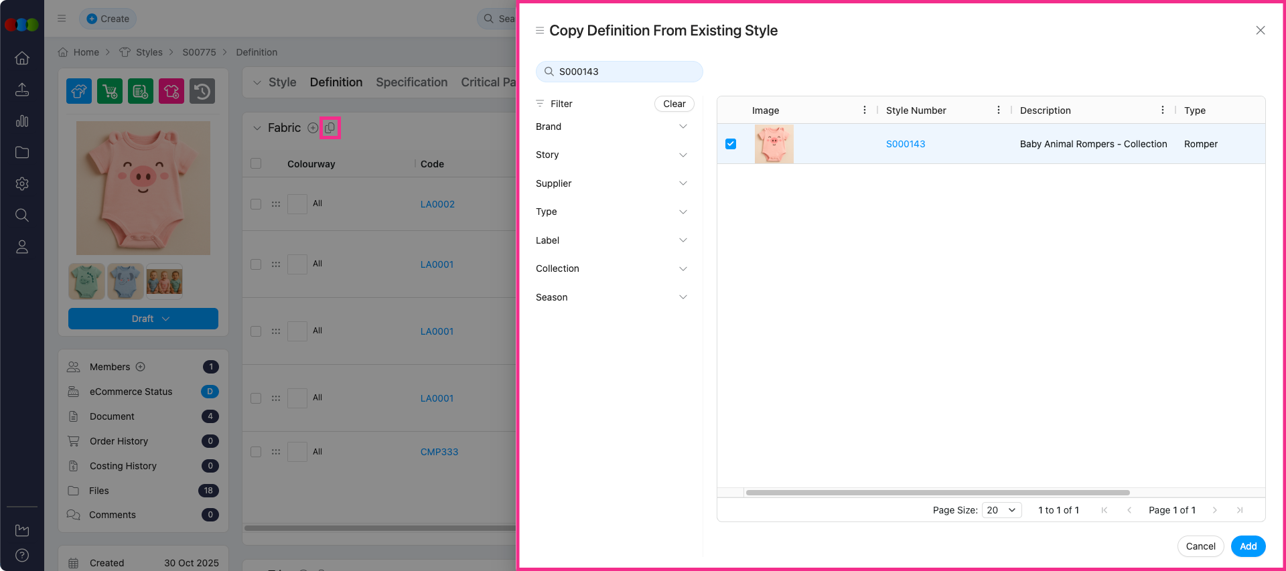Click the add fabric plus icon
The height and width of the screenshot is (571, 1286).
pos(312,128)
